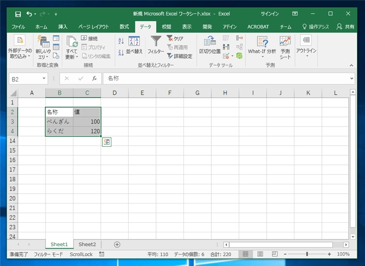Click cell containing ぺんぎん
Image resolution: width=365 pixels, height=266 pixels.
pos(60,122)
